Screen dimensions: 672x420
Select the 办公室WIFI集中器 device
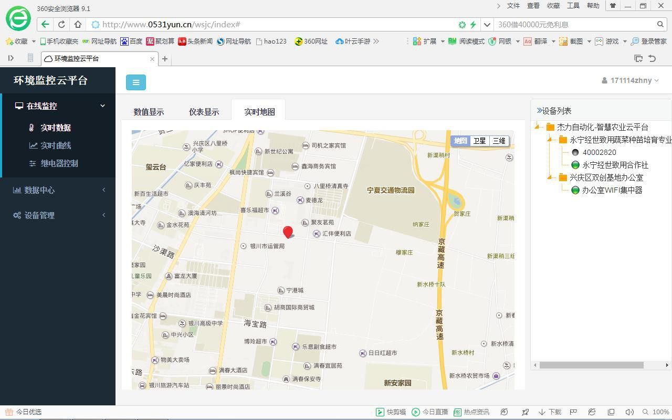coord(612,190)
